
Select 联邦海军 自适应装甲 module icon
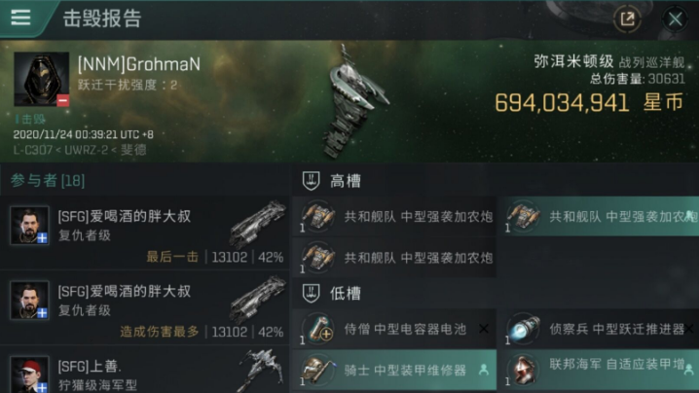click(523, 370)
